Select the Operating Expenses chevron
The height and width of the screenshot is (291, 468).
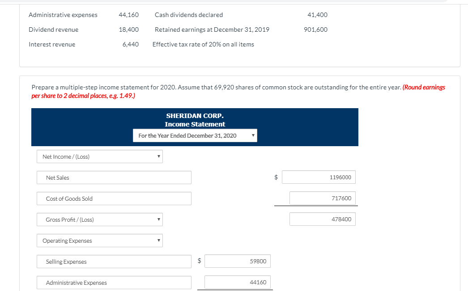(x=159, y=240)
